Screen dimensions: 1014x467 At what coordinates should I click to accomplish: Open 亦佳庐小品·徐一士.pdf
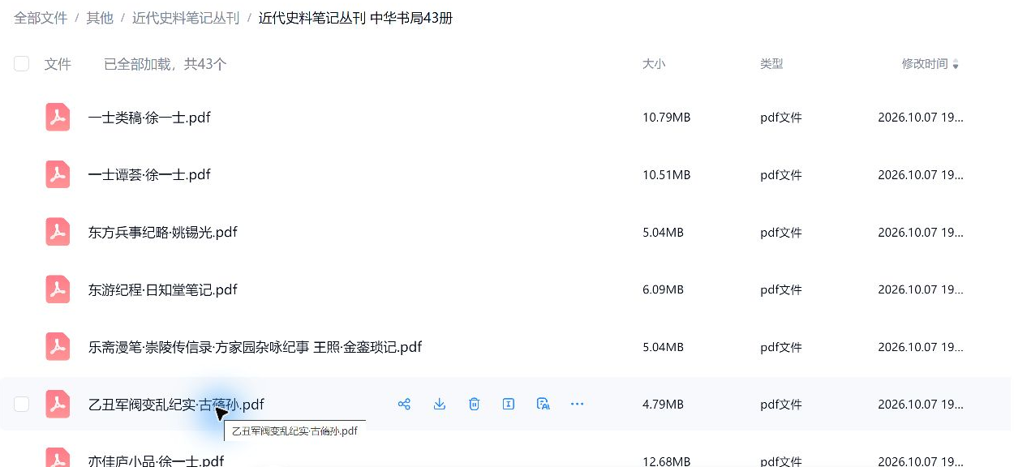coord(156,461)
